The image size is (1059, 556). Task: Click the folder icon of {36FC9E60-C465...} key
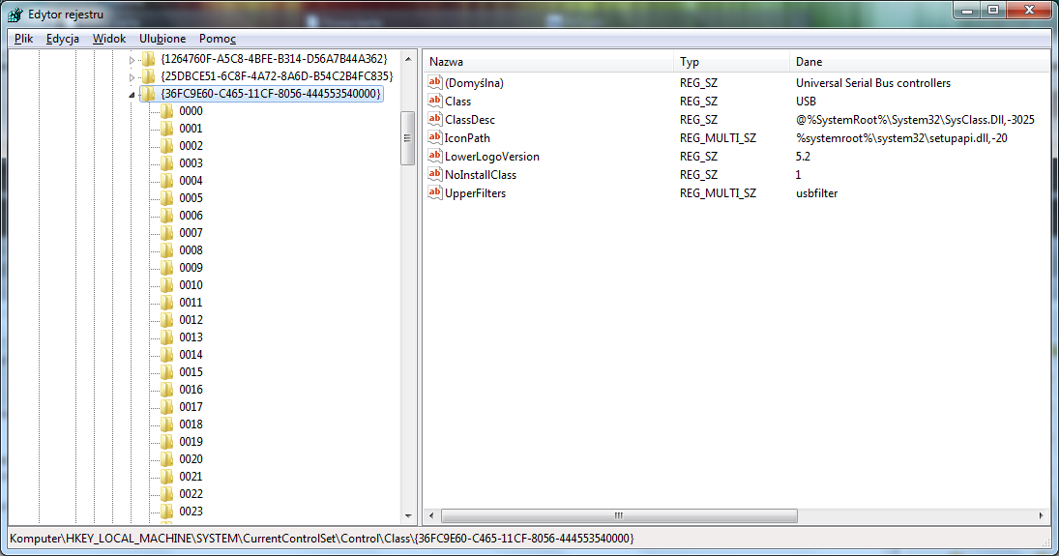point(149,94)
